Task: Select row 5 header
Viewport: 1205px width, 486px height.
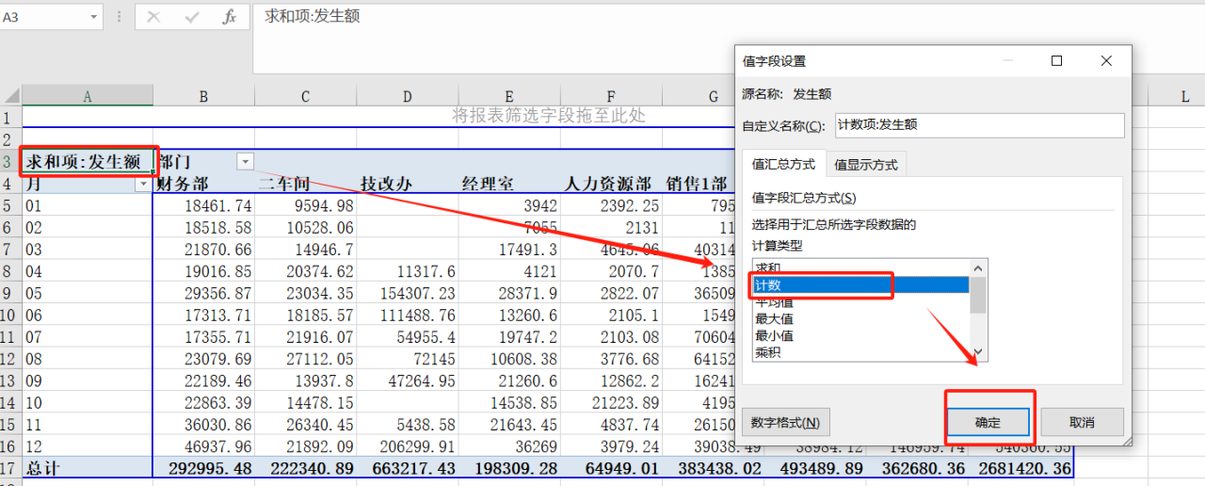Action: point(10,205)
